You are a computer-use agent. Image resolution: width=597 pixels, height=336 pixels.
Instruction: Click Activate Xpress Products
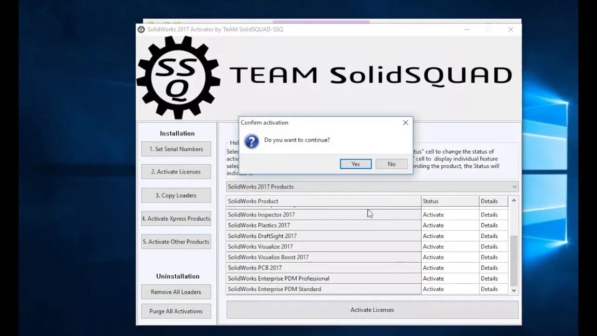tap(176, 218)
